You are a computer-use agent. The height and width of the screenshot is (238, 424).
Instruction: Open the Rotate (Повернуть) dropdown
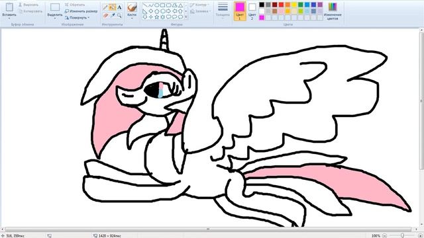[77, 18]
